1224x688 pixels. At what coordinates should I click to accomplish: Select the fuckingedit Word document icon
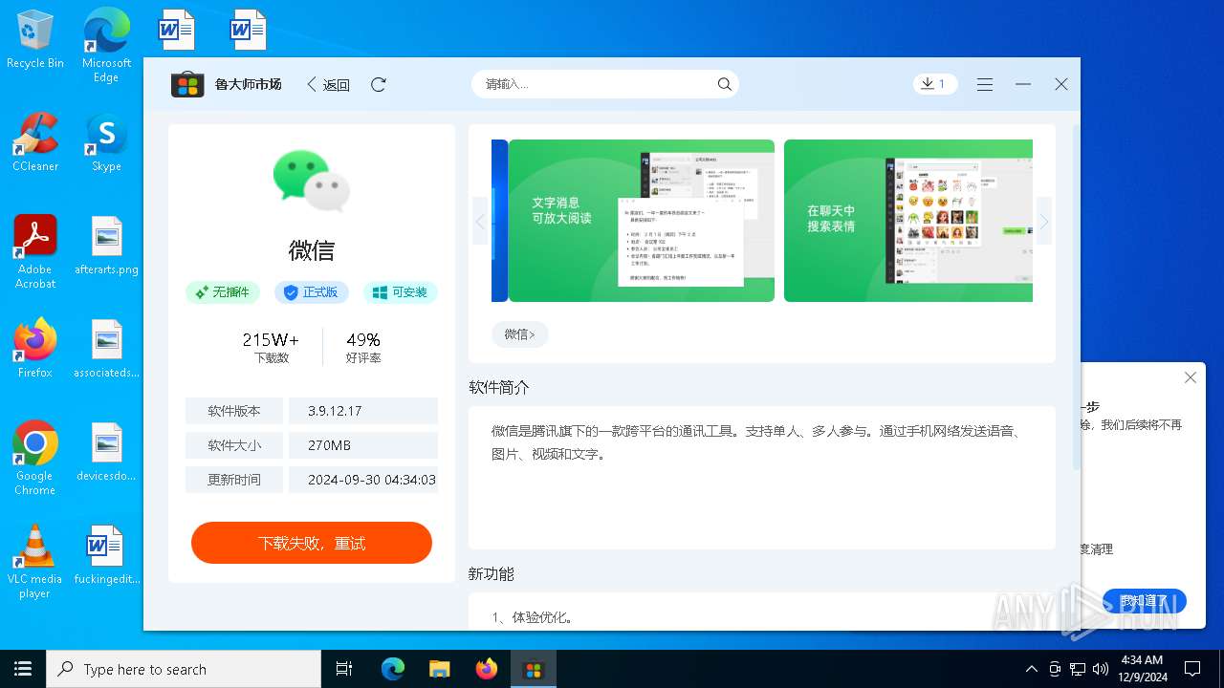(x=106, y=555)
